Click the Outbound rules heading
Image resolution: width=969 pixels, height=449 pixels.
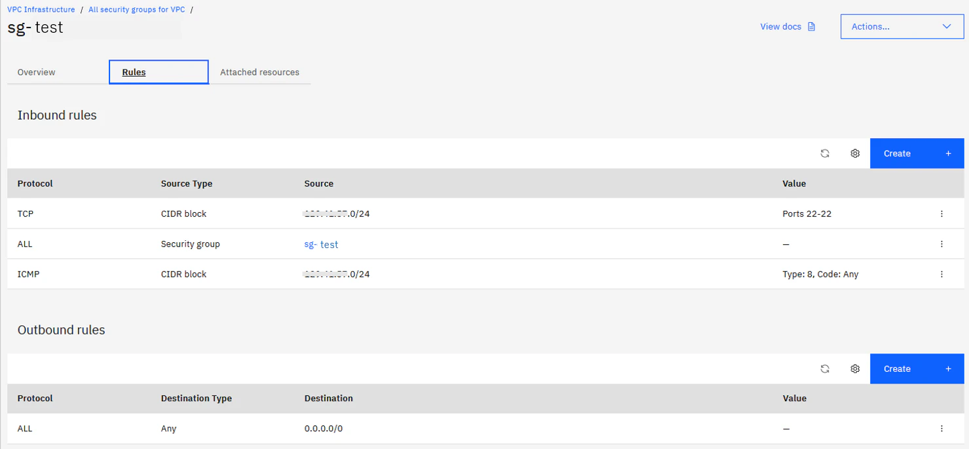62,330
